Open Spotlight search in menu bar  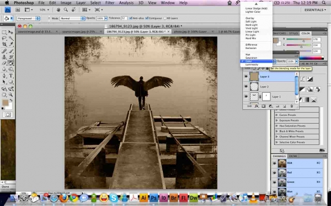point(324,3)
